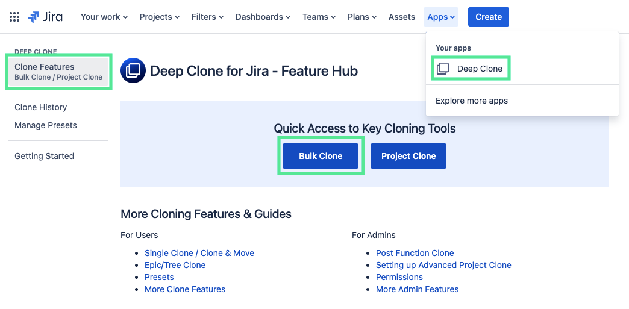Viewport: 629px width, 309px height.
Task: Start a Bulk Clone
Action: click(x=321, y=156)
